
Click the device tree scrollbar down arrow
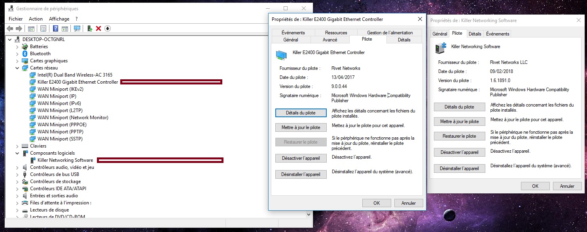309,215
